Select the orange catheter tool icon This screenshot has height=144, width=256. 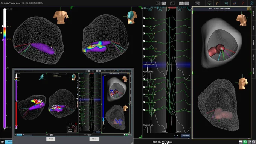(x=218, y=3)
